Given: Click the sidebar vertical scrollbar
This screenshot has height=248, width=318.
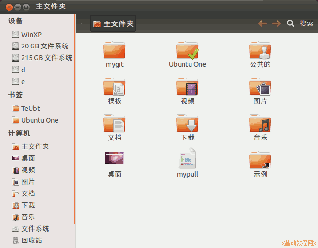Looking at the screenshot, I should (x=74, y=117).
